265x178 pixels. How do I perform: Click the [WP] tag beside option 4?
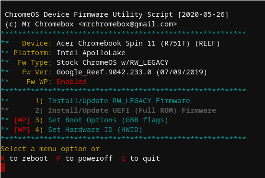point(22,130)
